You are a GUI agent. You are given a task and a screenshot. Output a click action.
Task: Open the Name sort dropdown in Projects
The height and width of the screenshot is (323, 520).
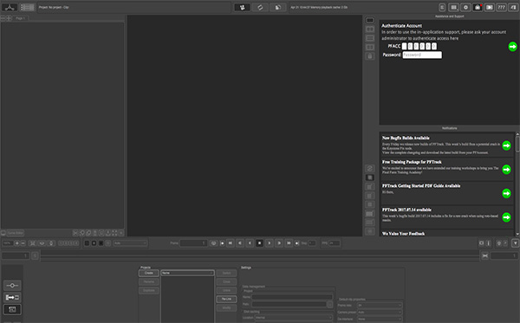(x=187, y=273)
